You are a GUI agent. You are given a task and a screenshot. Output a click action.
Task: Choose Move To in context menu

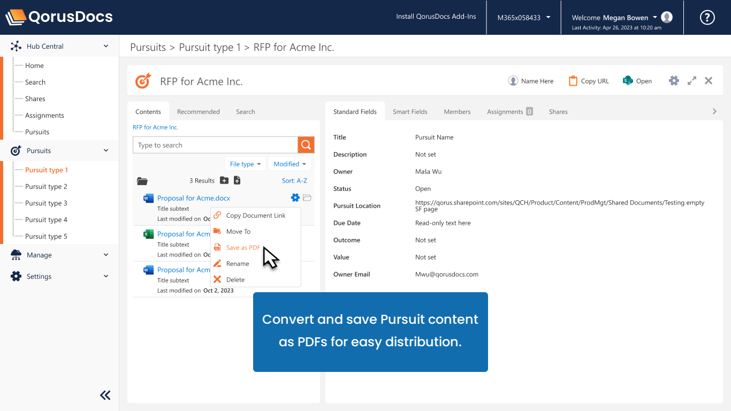pos(238,232)
